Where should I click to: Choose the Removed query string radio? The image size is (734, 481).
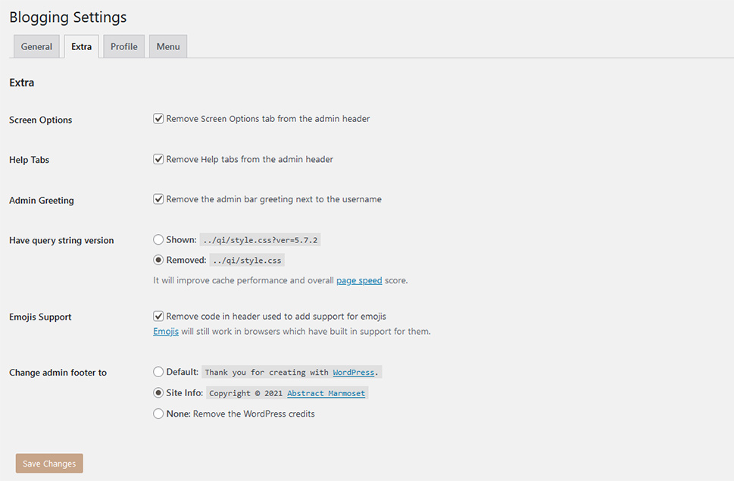[158, 260]
